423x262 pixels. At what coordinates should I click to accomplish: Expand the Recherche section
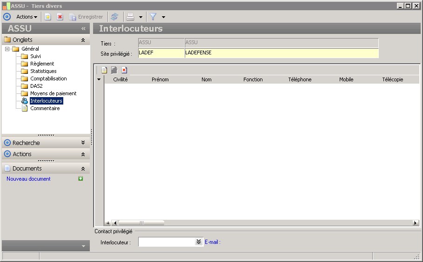[x=83, y=143]
